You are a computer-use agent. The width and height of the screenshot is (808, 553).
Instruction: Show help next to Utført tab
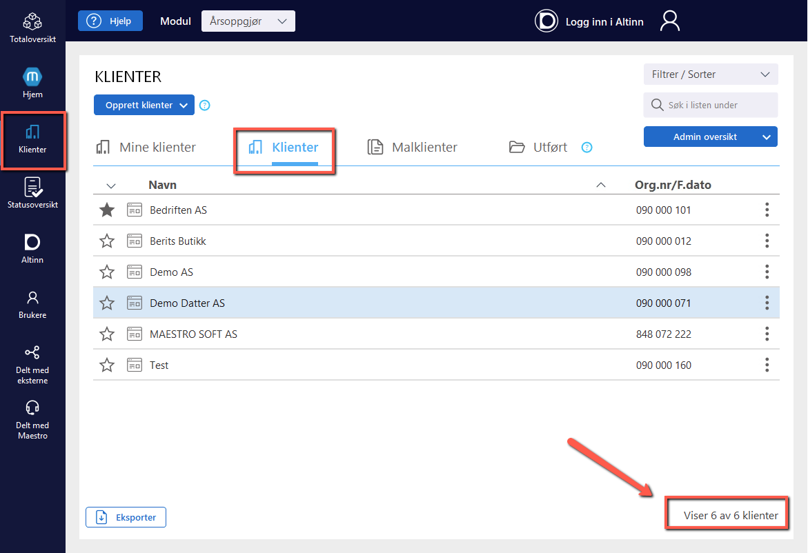pos(587,148)
